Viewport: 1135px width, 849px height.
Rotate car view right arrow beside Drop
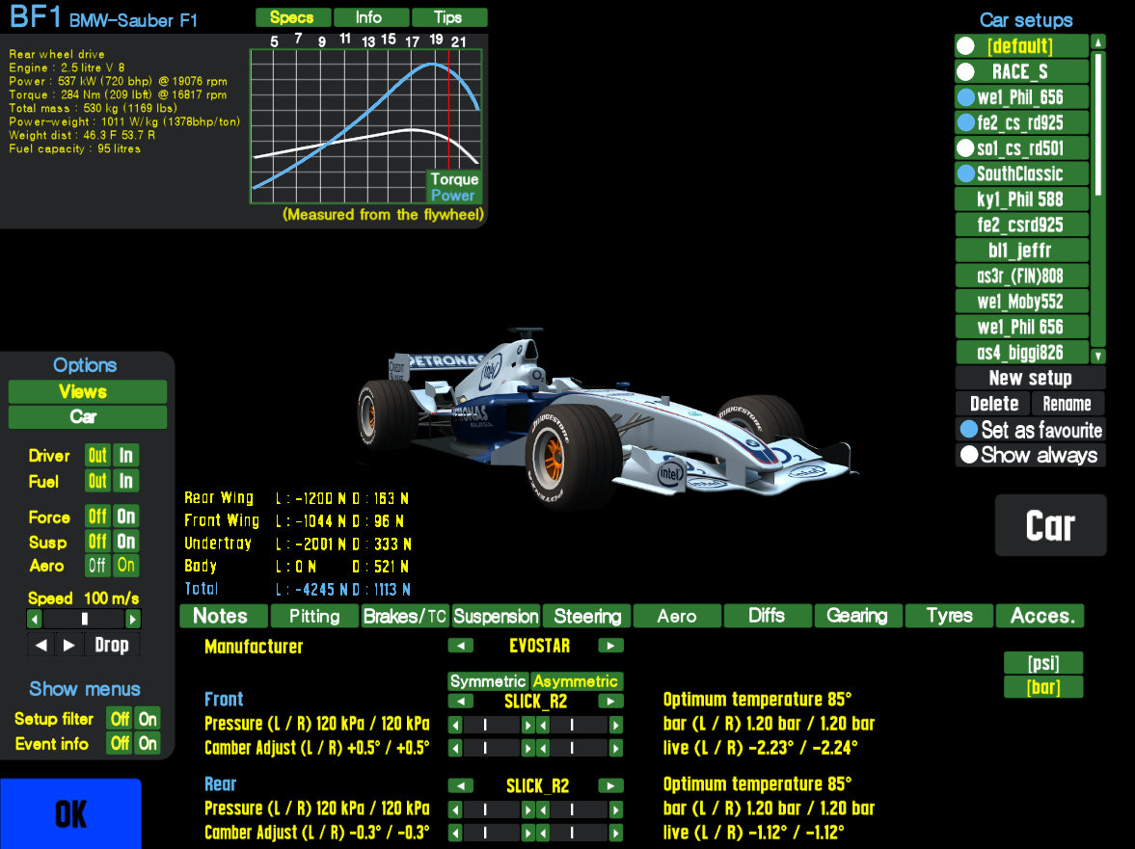coord(68,645)
